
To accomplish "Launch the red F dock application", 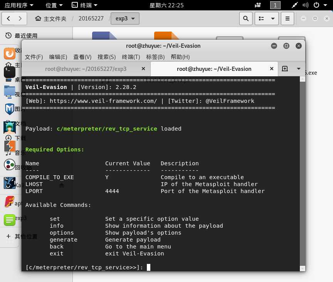I will click(x=10, y=201).
